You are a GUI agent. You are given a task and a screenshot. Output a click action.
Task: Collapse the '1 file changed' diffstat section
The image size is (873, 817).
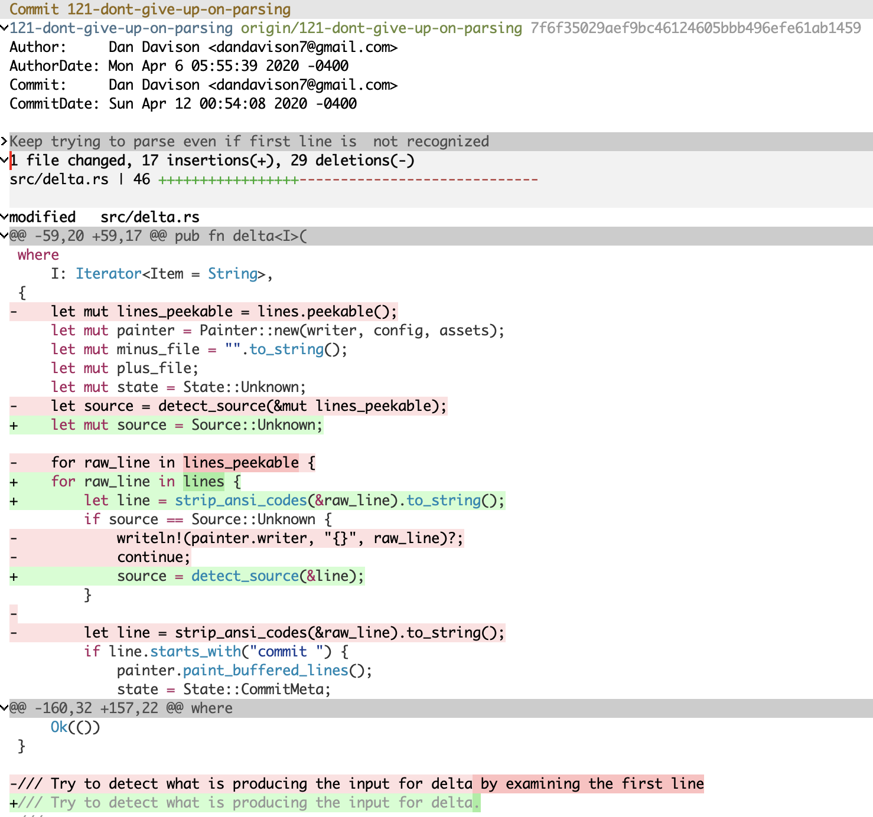pyautogui.click(x=4, y=160)
